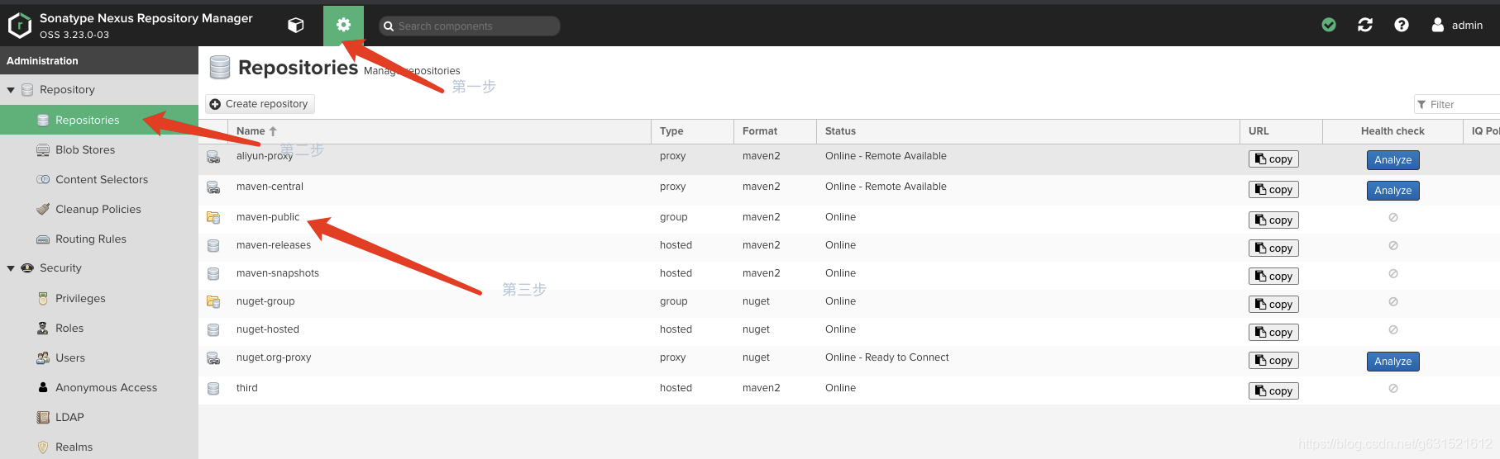Open the nuget-hosted repository row
The width and height of the screenshot is (1500, 459).
pyautogui.click(x=849, y=332)
